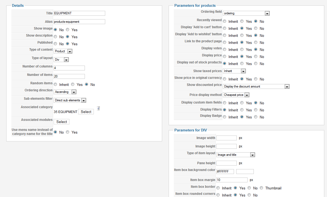
Task: Set Published to No
Action: [x=55, y=44]
